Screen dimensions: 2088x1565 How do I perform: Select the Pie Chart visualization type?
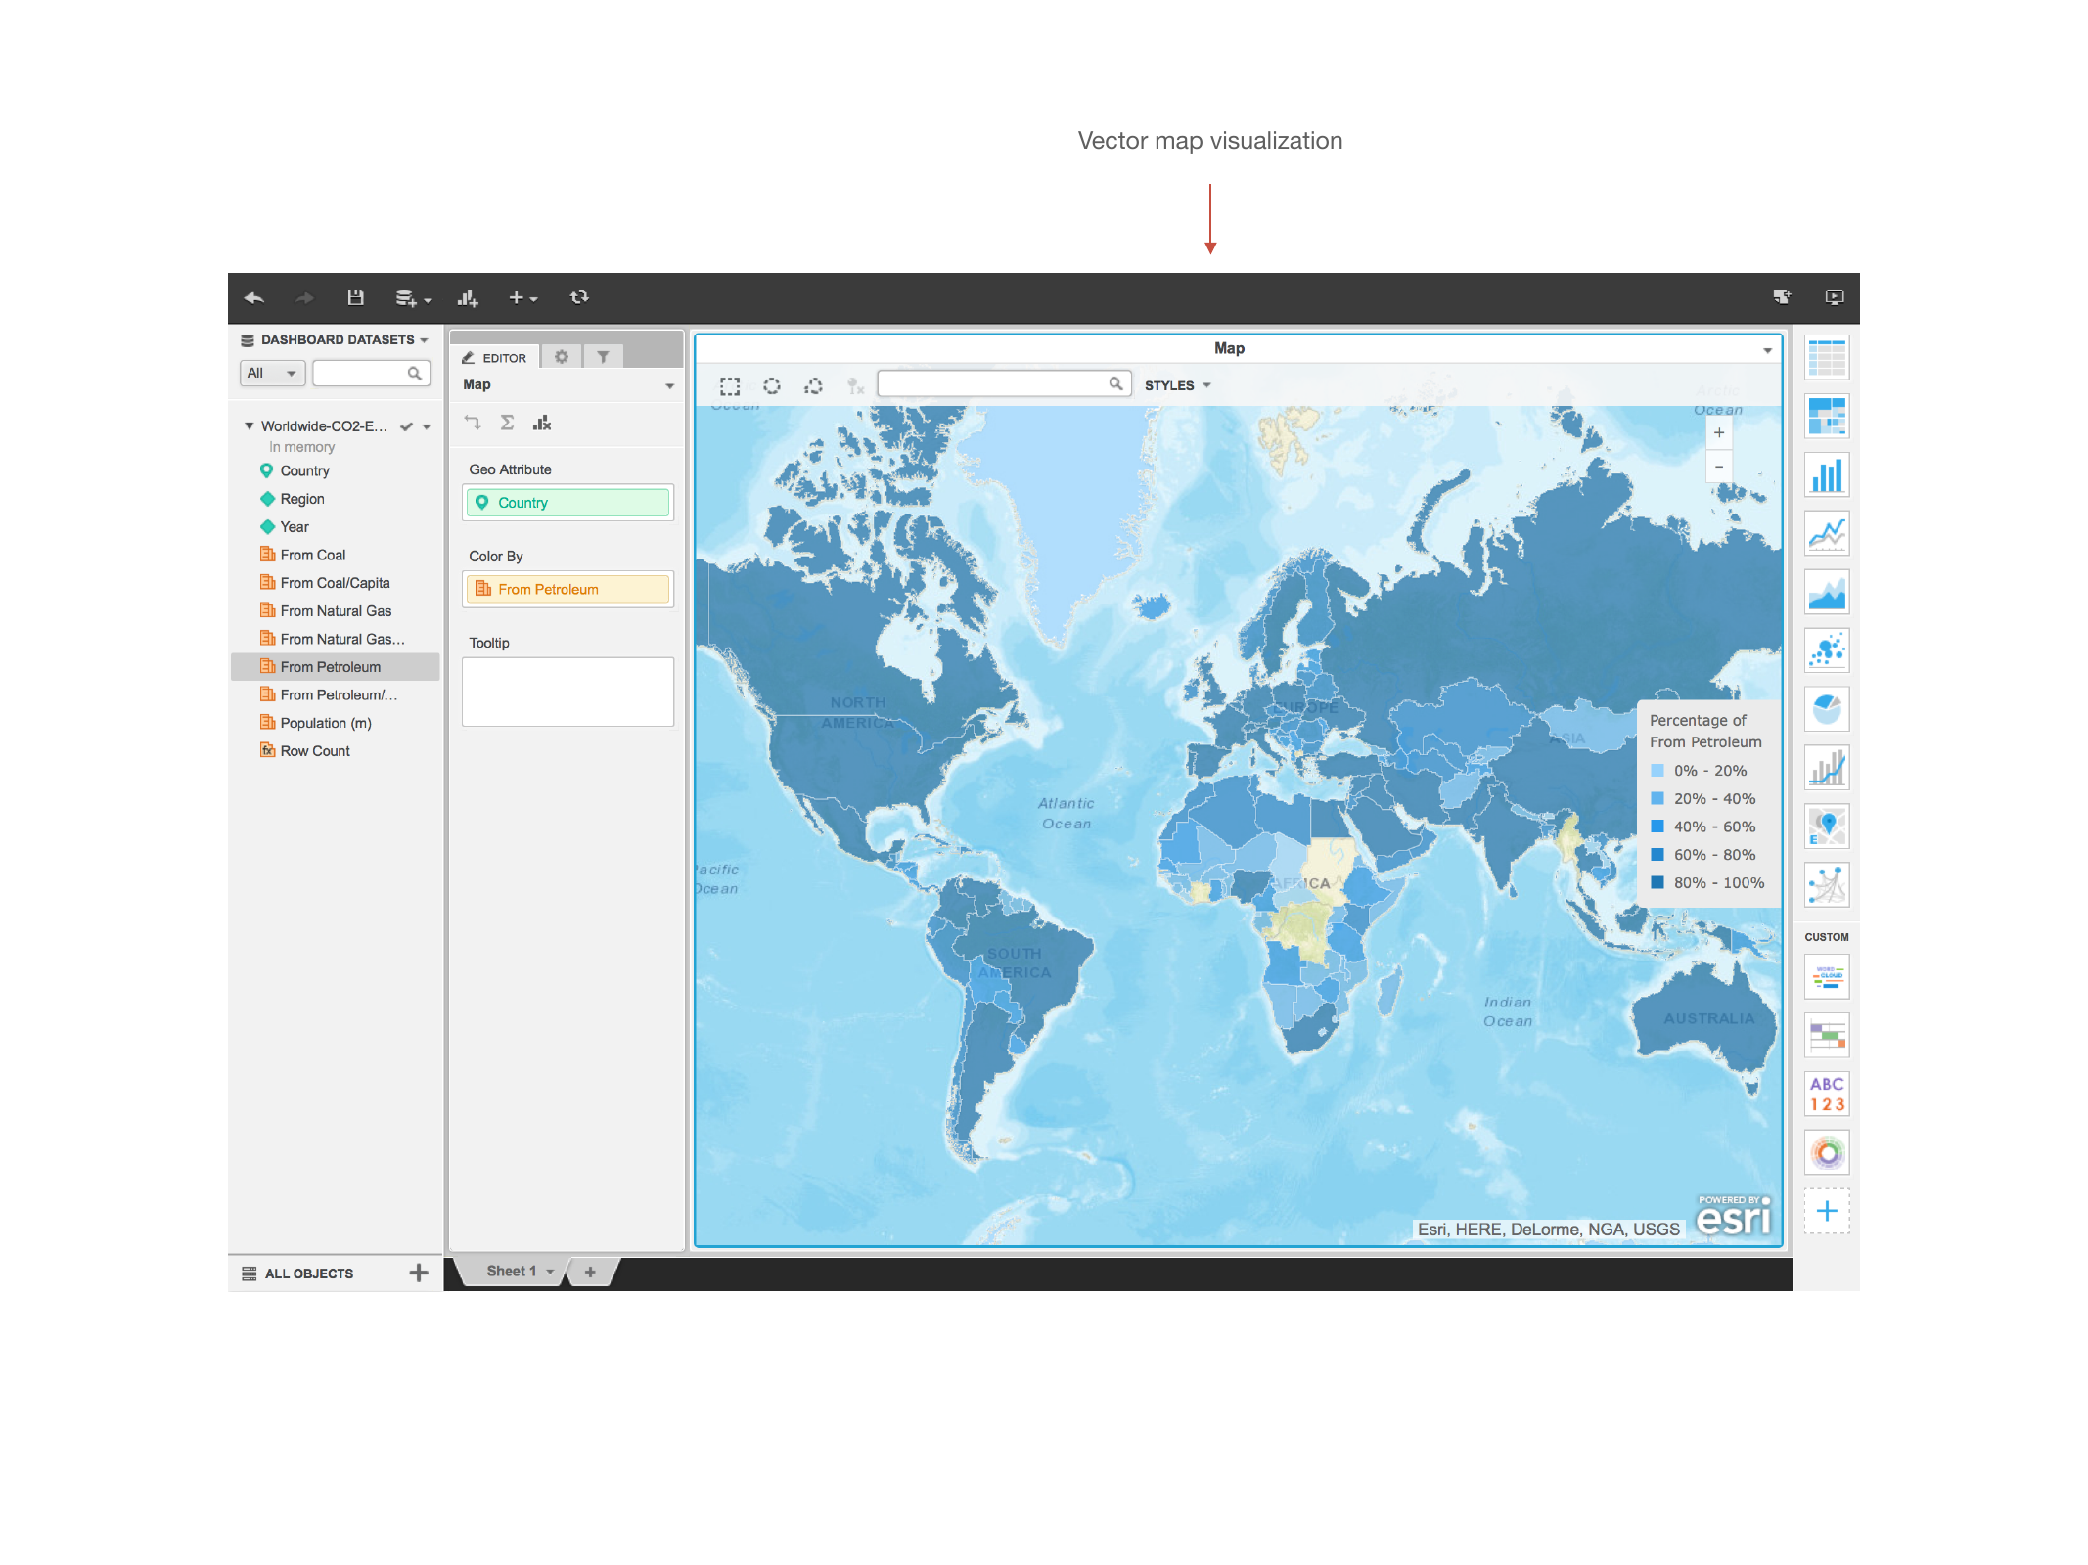click(x=1827, y=709)
